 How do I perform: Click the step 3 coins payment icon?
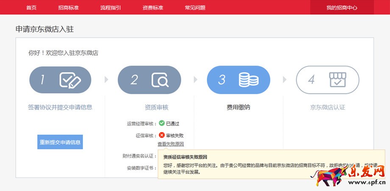249,80
